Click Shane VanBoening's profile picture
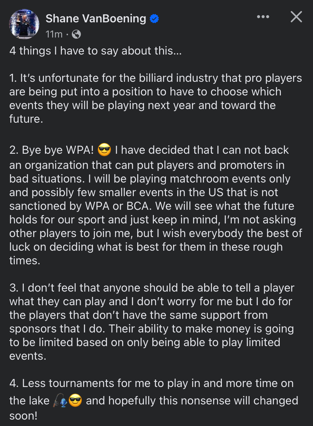The width and height of the screenshot is (313, 426). pyautogui.click(x=24, y=24)
